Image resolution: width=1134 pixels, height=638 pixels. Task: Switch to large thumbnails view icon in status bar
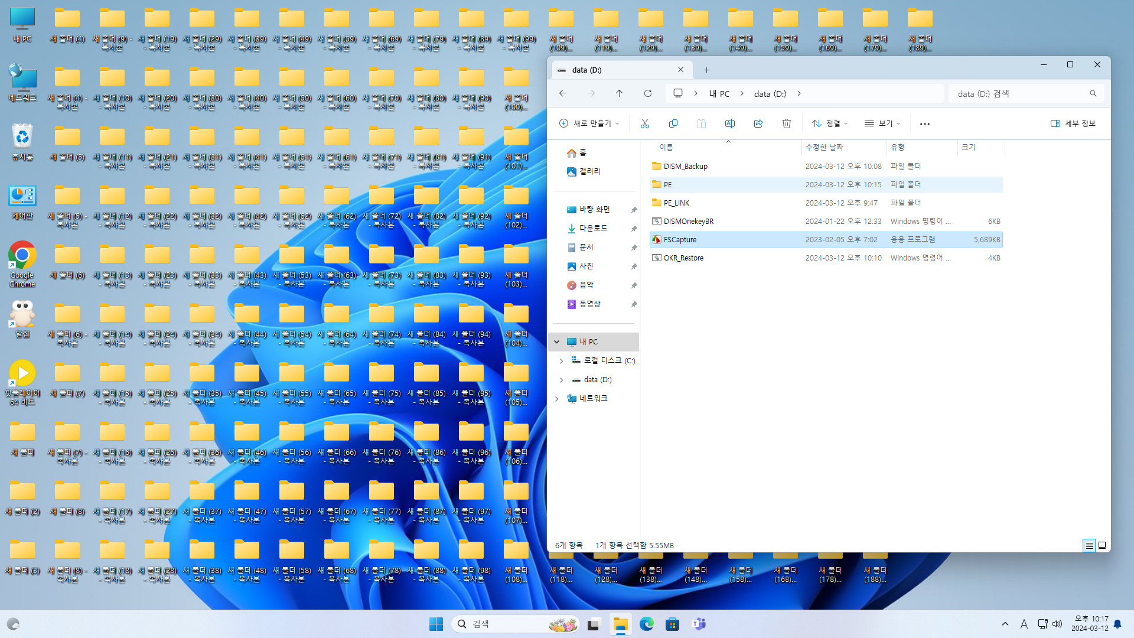pyautogui.click(x=1102, y=545)
